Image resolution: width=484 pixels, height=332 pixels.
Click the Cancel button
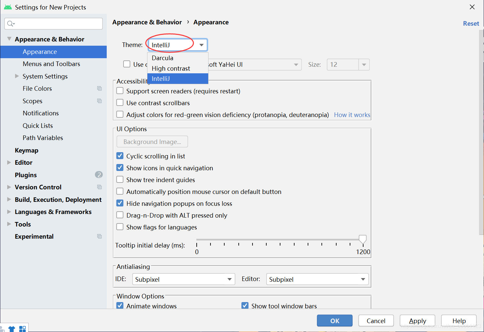[376, 320]
